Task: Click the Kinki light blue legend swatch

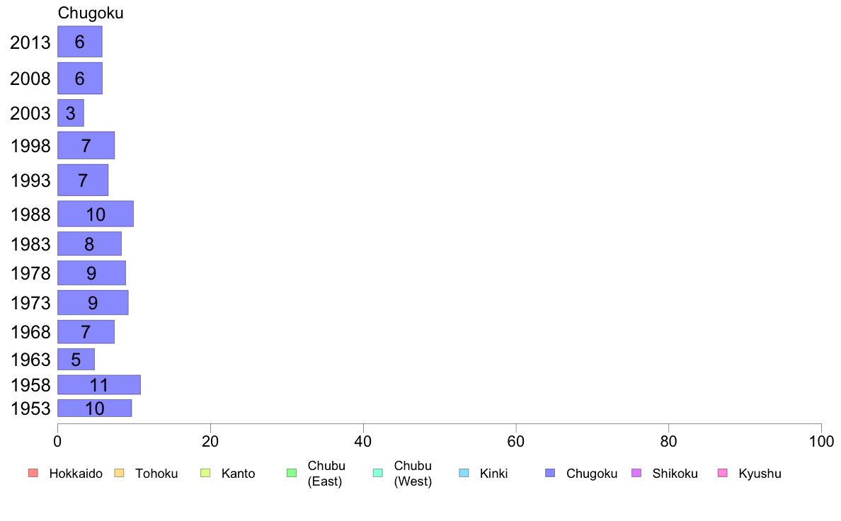Action: (x=464, y=473)
